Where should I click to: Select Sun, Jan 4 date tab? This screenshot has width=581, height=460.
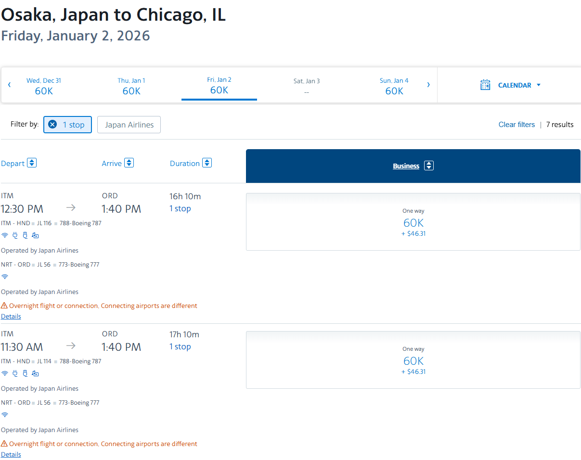point(394,86)
